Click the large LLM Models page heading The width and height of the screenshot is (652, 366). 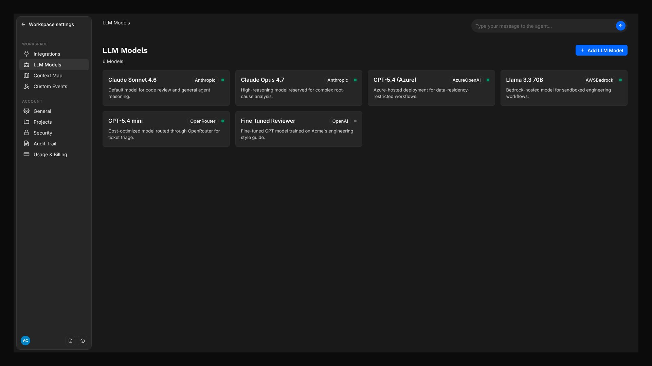(125, 50)
